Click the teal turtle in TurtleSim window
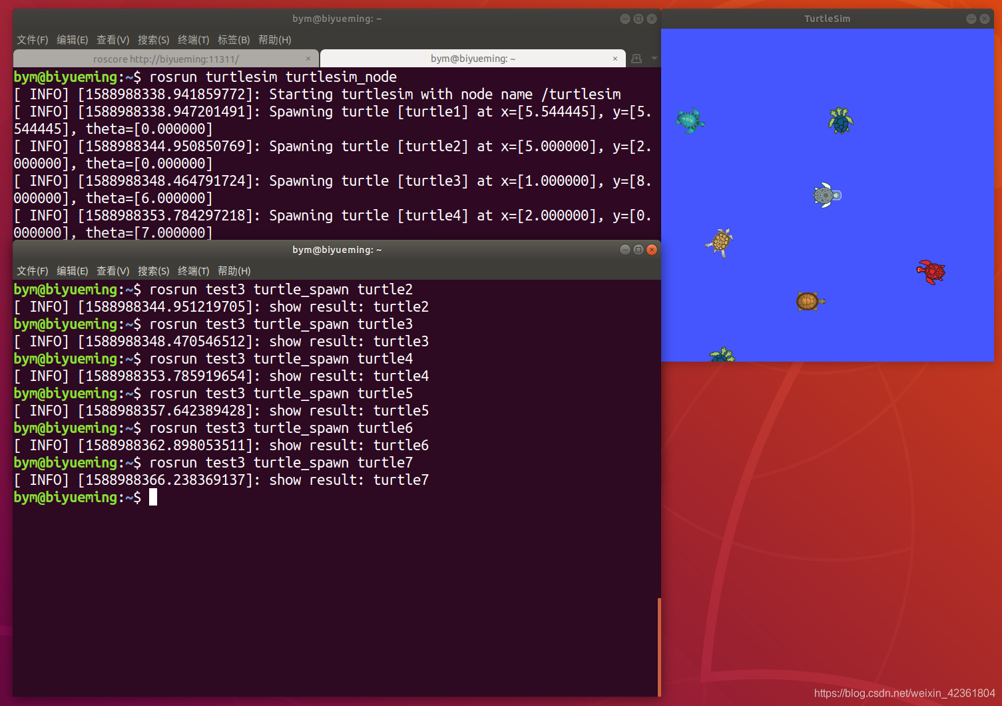 tap(690, 121)
